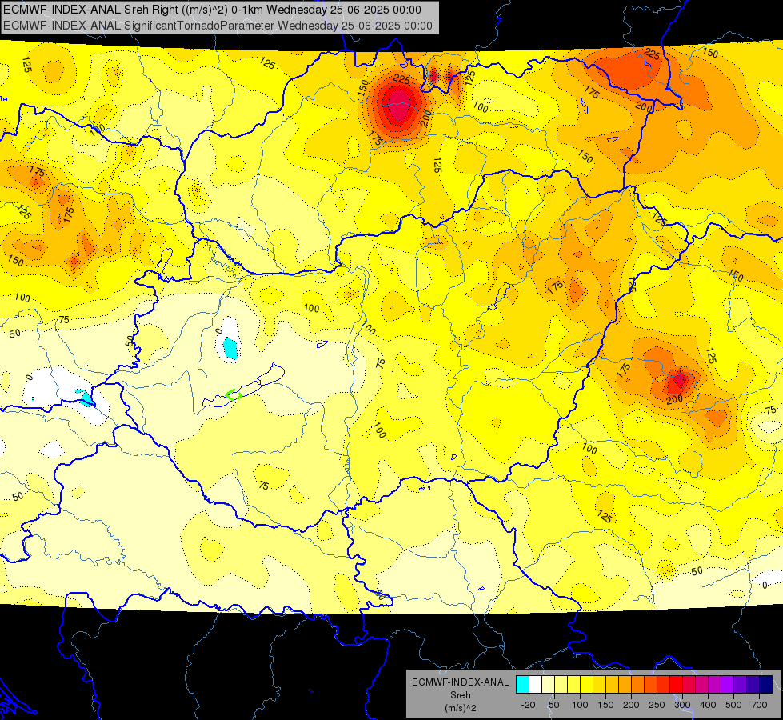Click the ECMWF-INDEX-ANAL legend title
This screenshot has height=720, width=783.
click(x=460, y=682)
